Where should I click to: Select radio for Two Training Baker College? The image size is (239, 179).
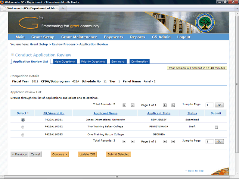(x=23, y=127)
